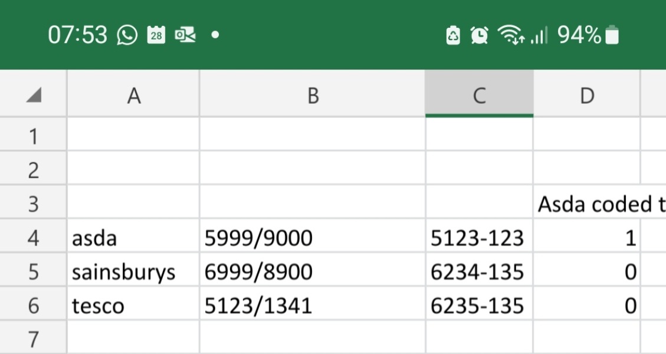The width and height of the screenshot is (666, 354).
Task: Click the Asda coded cell in D3
Action: 587,204
